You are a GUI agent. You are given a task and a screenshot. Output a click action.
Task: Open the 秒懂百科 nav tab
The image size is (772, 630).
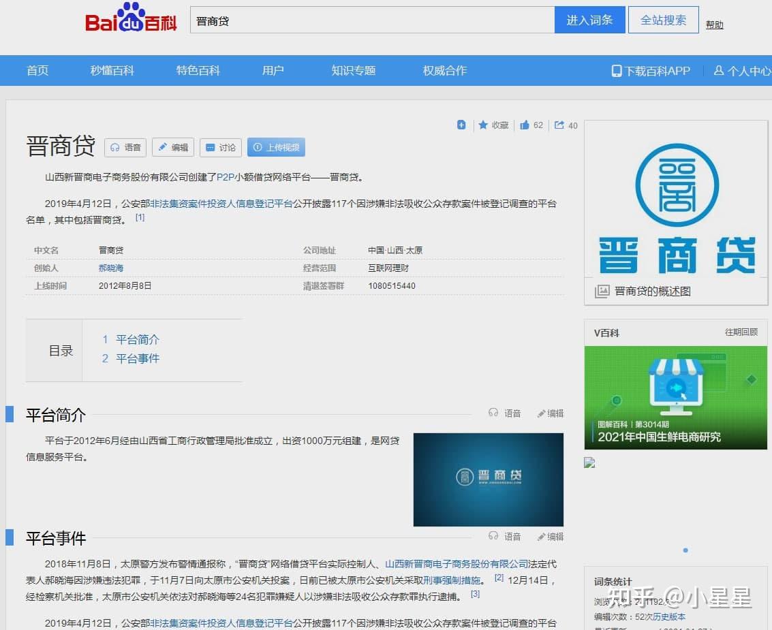pyautogui.click(x=112, y=70)
